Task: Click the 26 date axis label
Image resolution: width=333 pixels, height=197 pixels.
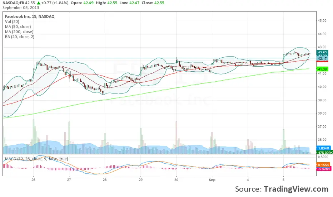Action: coord(33,180)
